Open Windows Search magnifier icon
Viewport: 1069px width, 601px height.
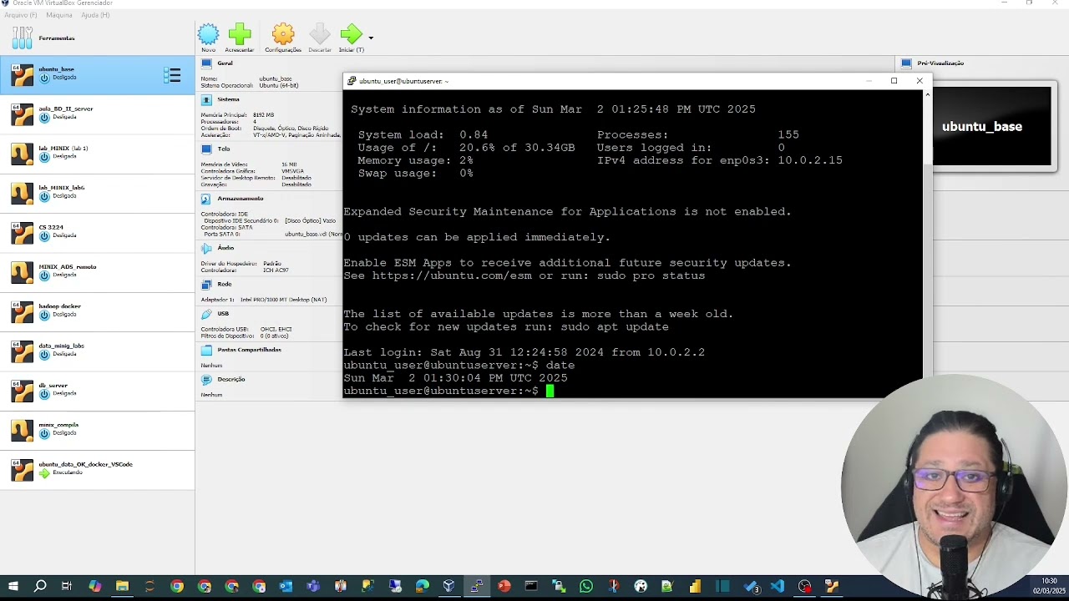click(39, 587)
